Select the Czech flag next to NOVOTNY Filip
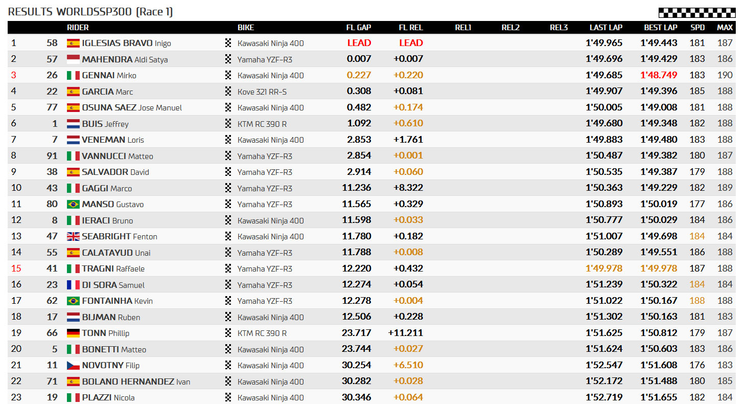746x404 pixels. coord(73,365)
